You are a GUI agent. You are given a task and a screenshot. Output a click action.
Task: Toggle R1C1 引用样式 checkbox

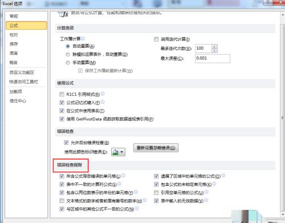click(62, 94)
